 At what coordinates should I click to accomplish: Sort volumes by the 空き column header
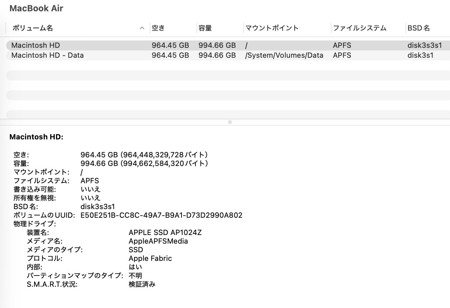point(158,28)
